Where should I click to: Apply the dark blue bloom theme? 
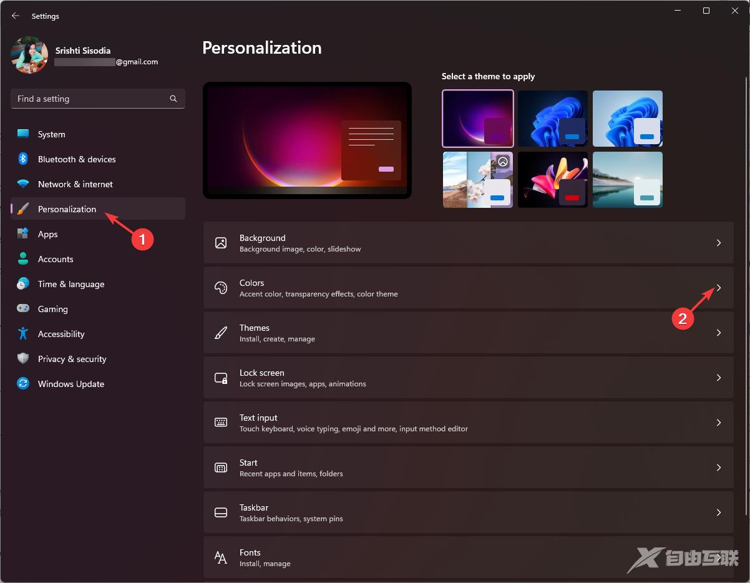tap(553, 119)
